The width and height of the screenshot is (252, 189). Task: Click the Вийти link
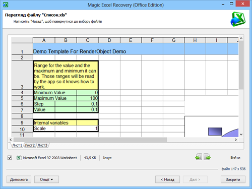pos(235,157)
